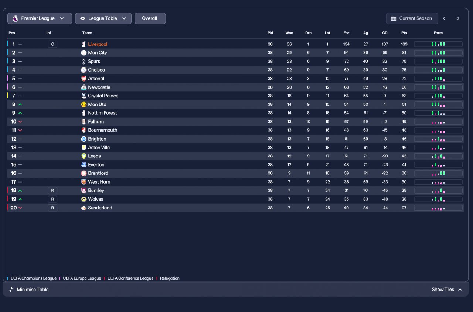Image resolution: width=473 pixels, height=312 pixels.
Task: Open the Liverpool team name link
Action: pyautogui.click(x=98, y=44)
